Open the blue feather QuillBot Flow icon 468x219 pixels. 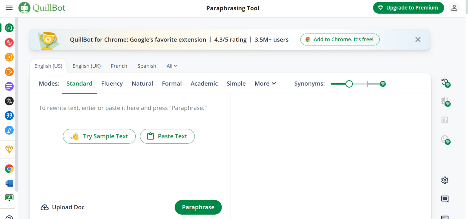tap(9, 130)
